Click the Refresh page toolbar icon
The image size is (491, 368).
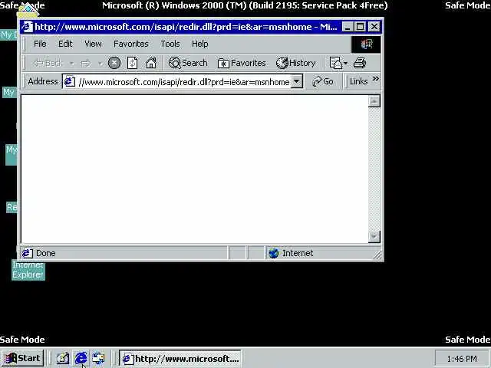click(x=132, y=63)
